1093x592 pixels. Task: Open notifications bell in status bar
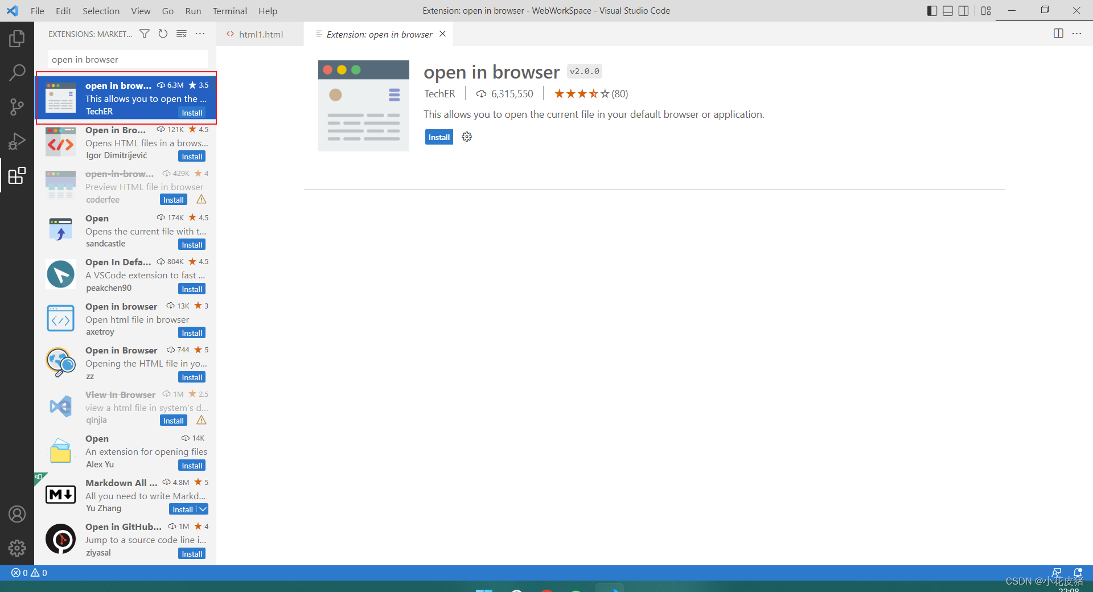tap(1078, 573)
